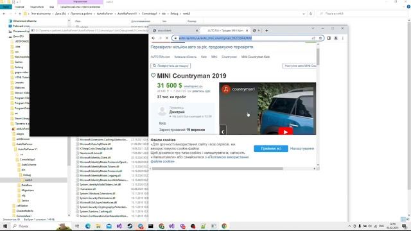Click Наступне авто MINI button

(x=299, y=65)
